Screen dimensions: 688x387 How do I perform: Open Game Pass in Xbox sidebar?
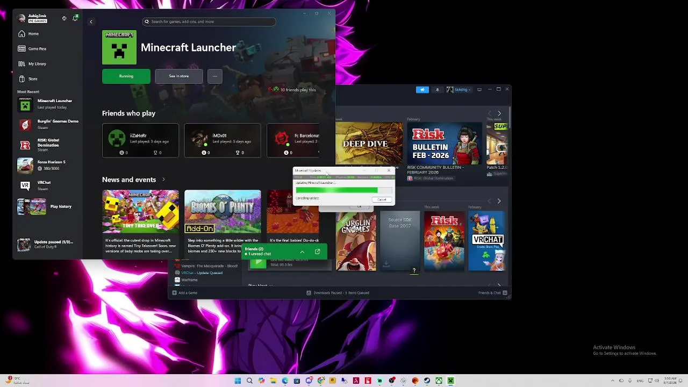tap(32, 49)
